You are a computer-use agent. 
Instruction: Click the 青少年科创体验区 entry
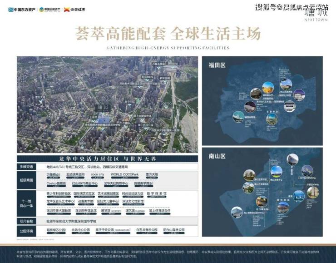pos(59,194)
